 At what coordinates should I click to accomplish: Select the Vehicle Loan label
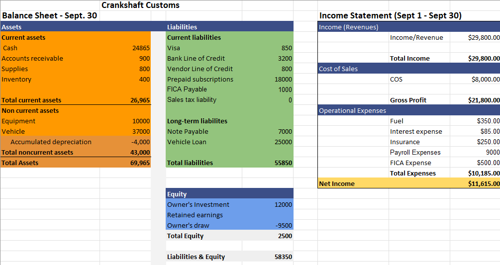tap(187, 142)
